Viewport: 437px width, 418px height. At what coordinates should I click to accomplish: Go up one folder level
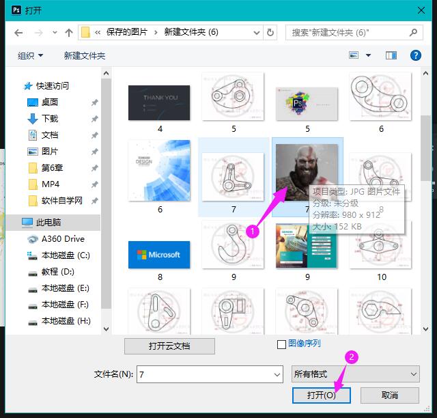point(69,33)
